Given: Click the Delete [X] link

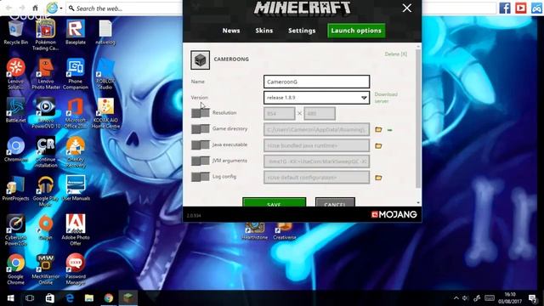Looking at the screenshot, I should pos(395,54).
